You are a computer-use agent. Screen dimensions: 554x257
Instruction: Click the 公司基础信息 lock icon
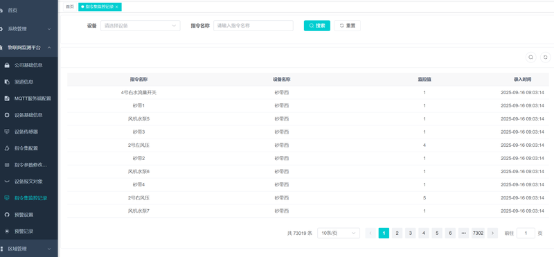click(x=7, y=65)
